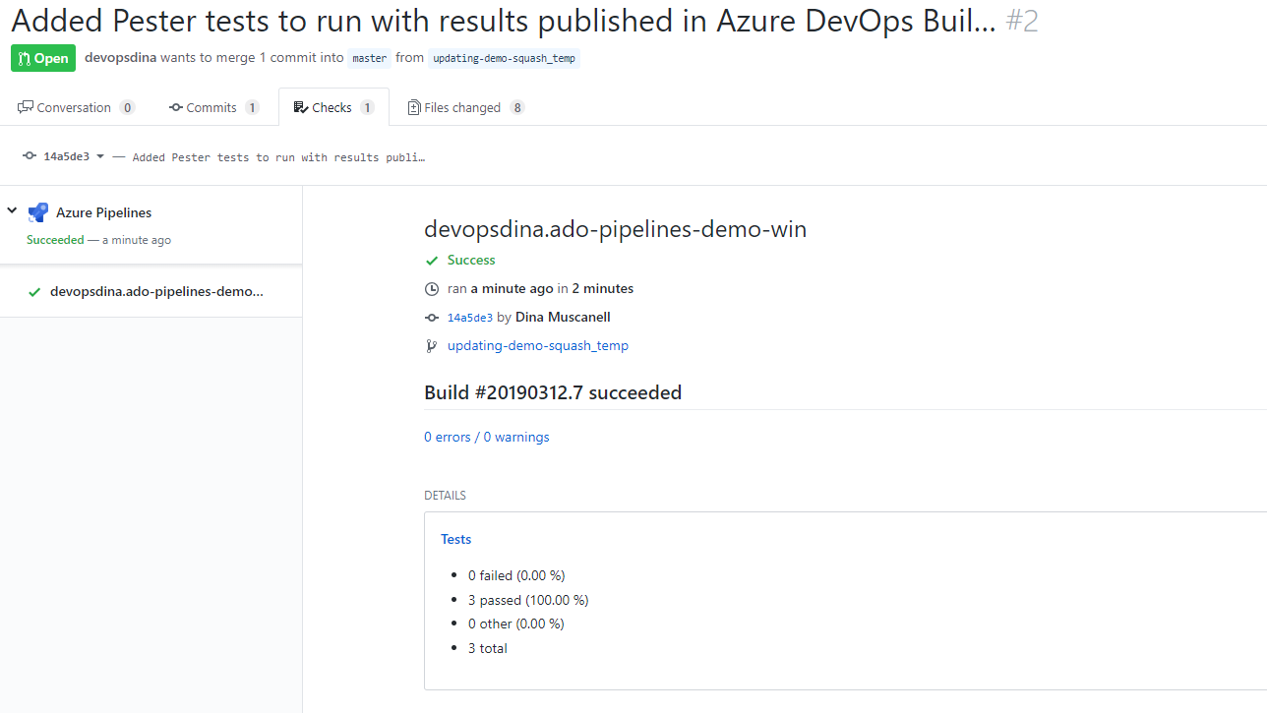Click the commit icon before 14a5de3 dropdown
This screenshot has height=713, width=1267.
(x=30, y=156)
